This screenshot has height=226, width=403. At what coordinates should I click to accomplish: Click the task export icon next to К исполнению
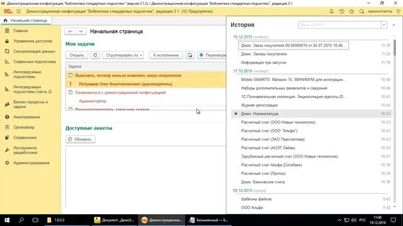pos(190,55)
